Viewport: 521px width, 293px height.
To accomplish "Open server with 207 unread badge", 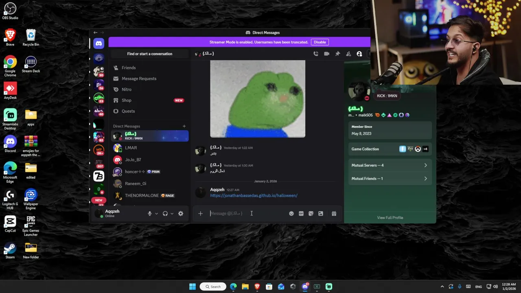I will [x=99, y=163].
